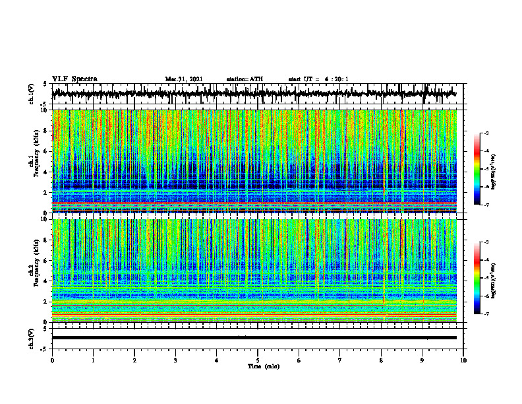The image size is (522, 404).
Task: Select the date label "Mar.31, 2021"
Action: click(184, 79)
